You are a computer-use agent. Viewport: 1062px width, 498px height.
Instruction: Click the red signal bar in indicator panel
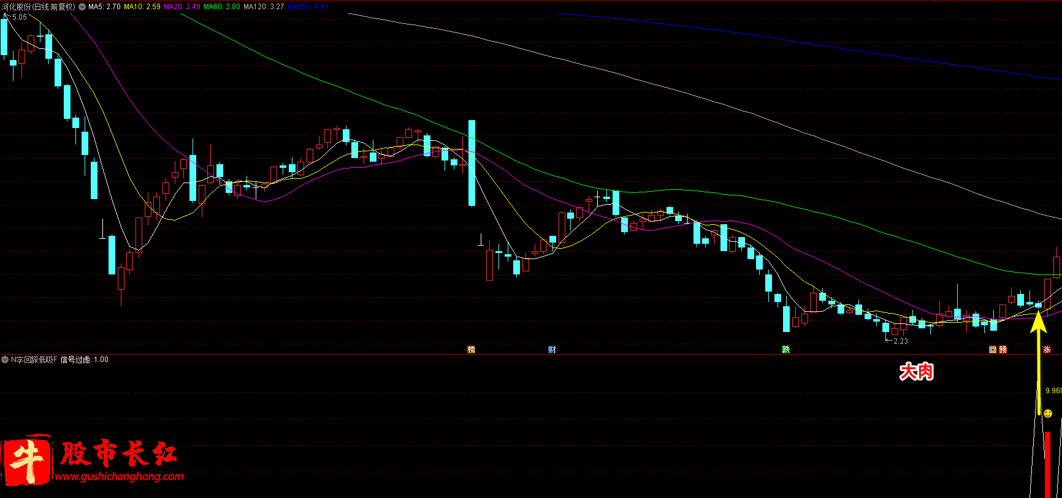point(1048,465)
